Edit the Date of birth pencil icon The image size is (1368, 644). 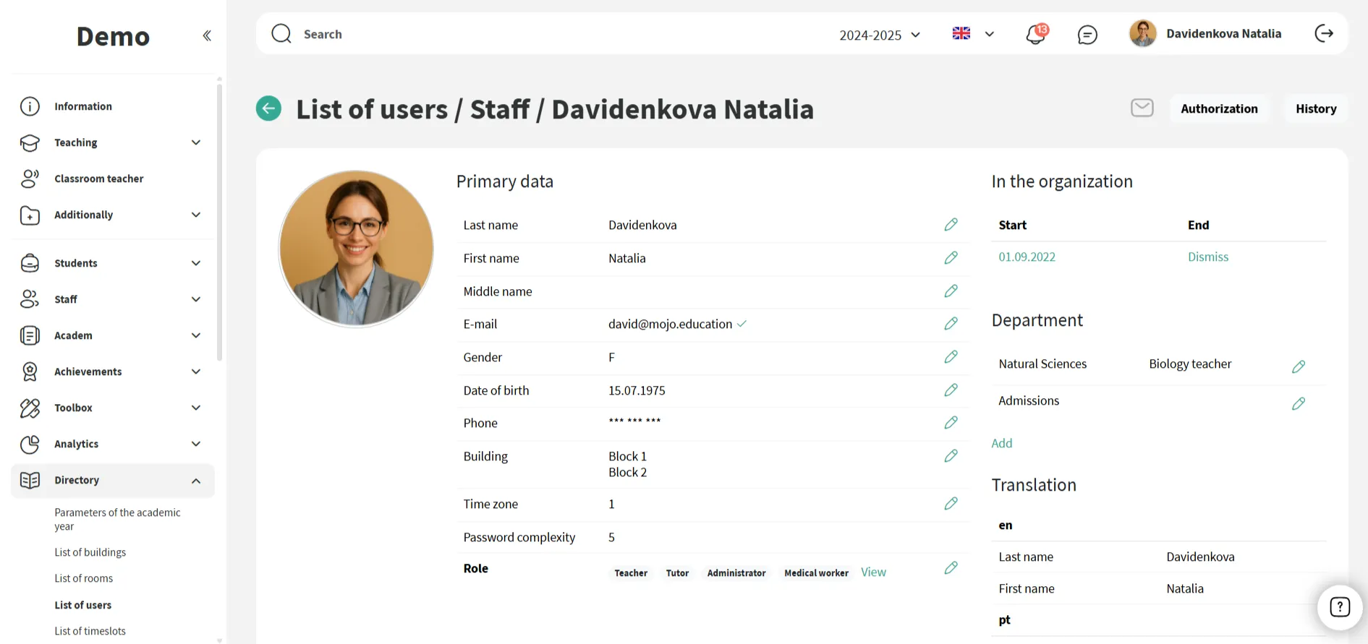coord(951,390)
